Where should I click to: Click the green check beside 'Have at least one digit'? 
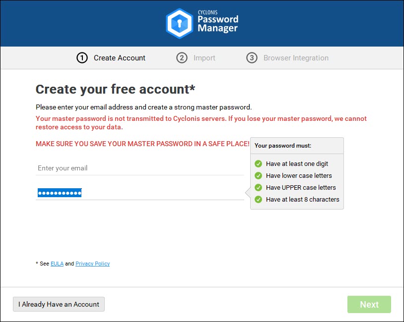coord(258,164)
